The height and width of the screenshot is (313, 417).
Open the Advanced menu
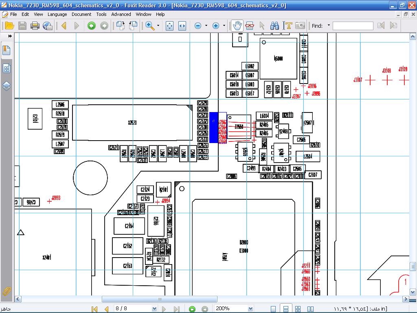tap(121, 14)
